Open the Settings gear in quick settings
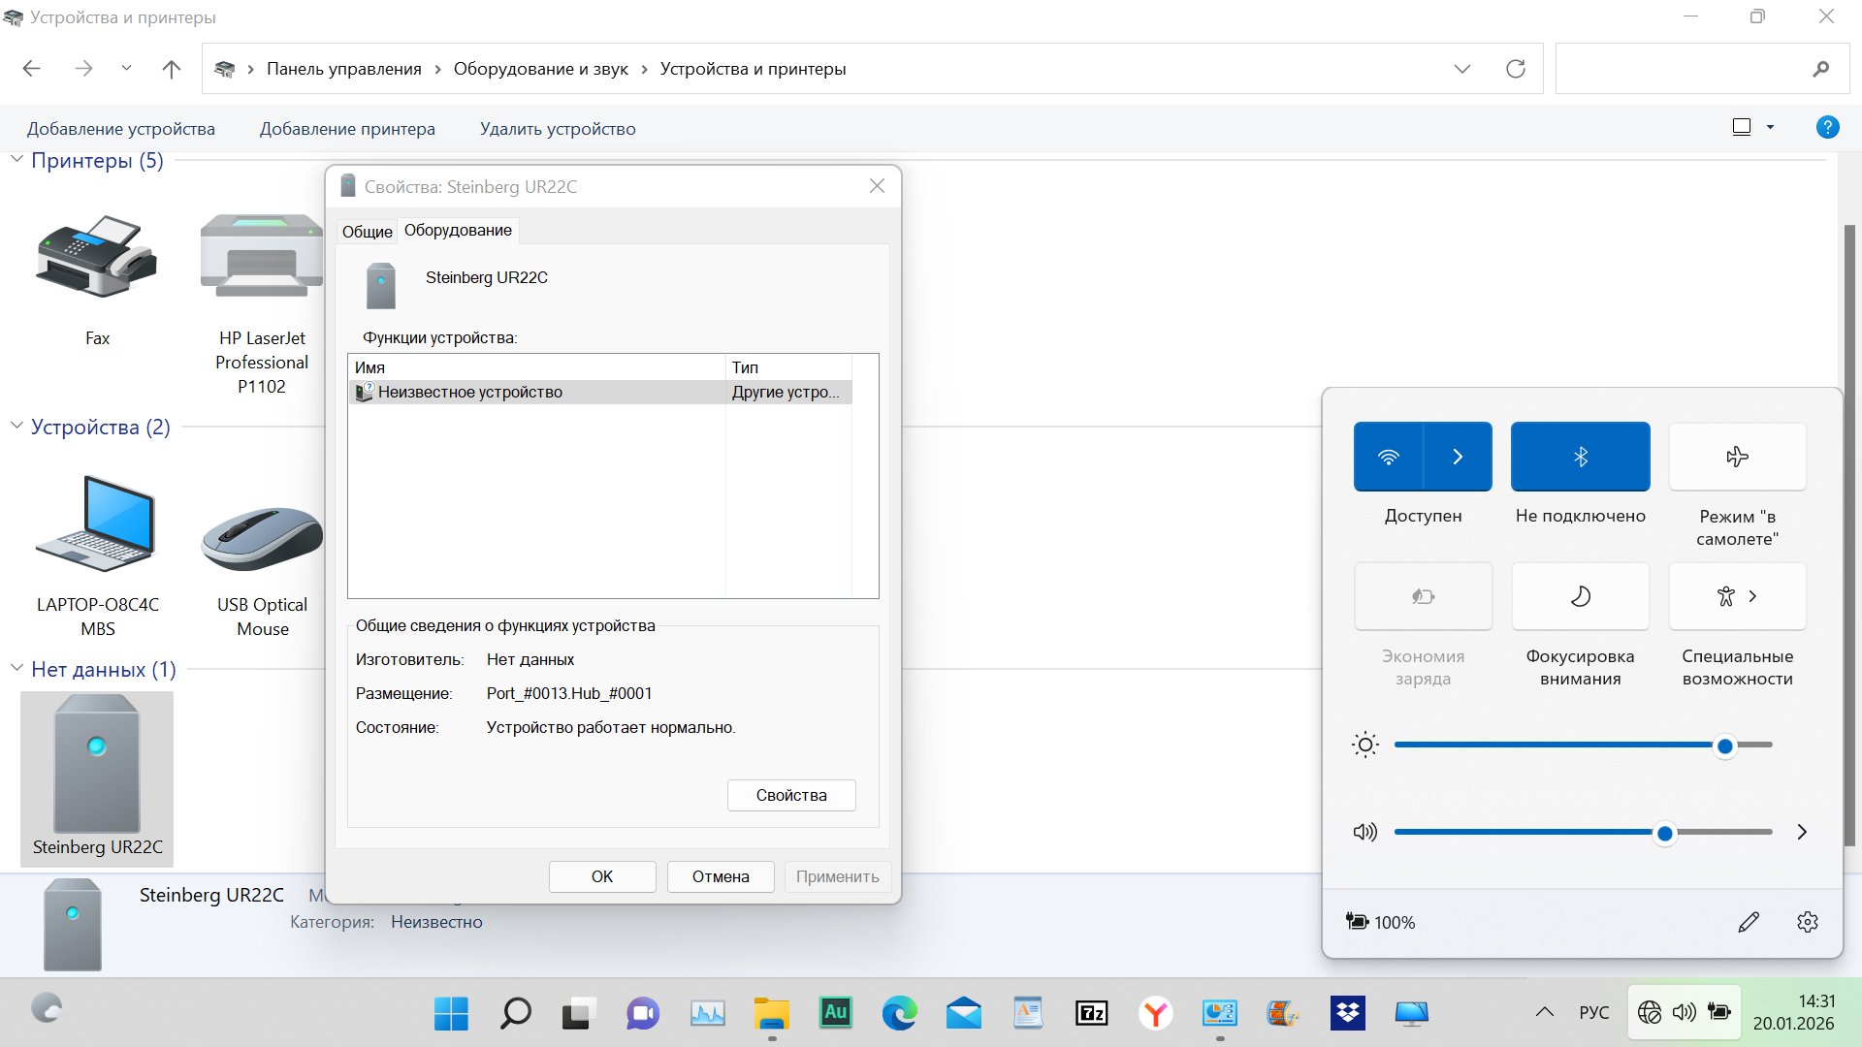Image resolution: width=1862 pixels, height=1047 pixels. coord(1806,922)
